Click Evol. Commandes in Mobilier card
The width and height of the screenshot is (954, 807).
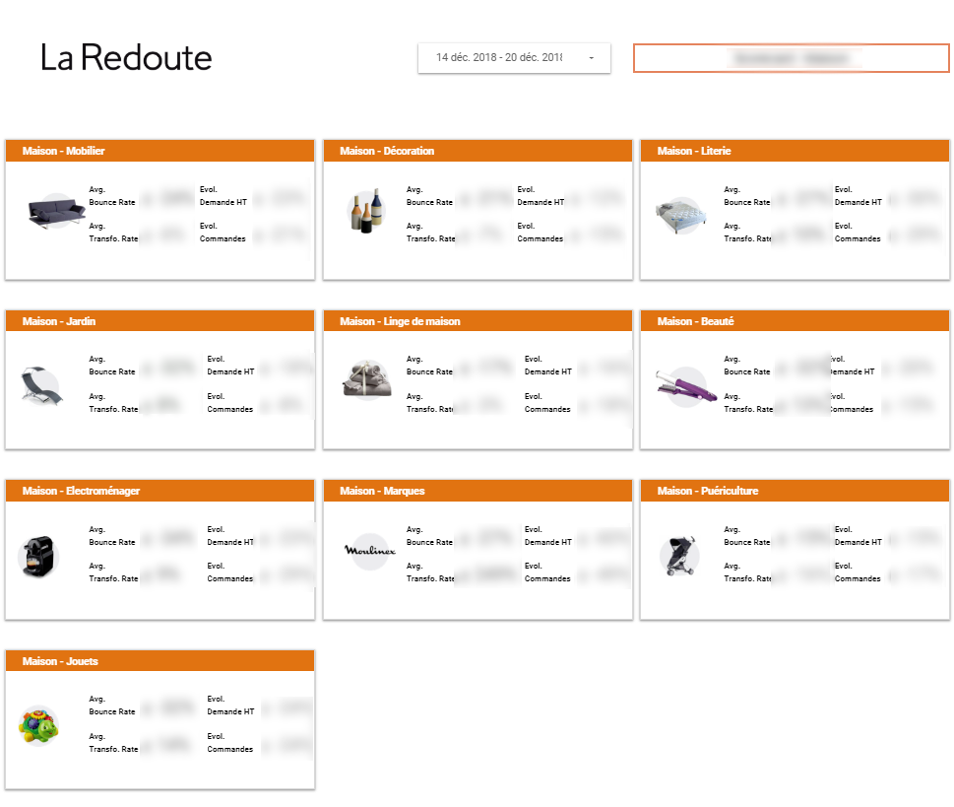223,233
